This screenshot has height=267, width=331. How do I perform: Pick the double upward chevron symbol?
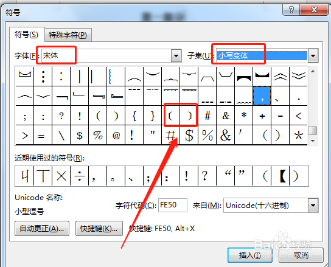coord(280,77)
